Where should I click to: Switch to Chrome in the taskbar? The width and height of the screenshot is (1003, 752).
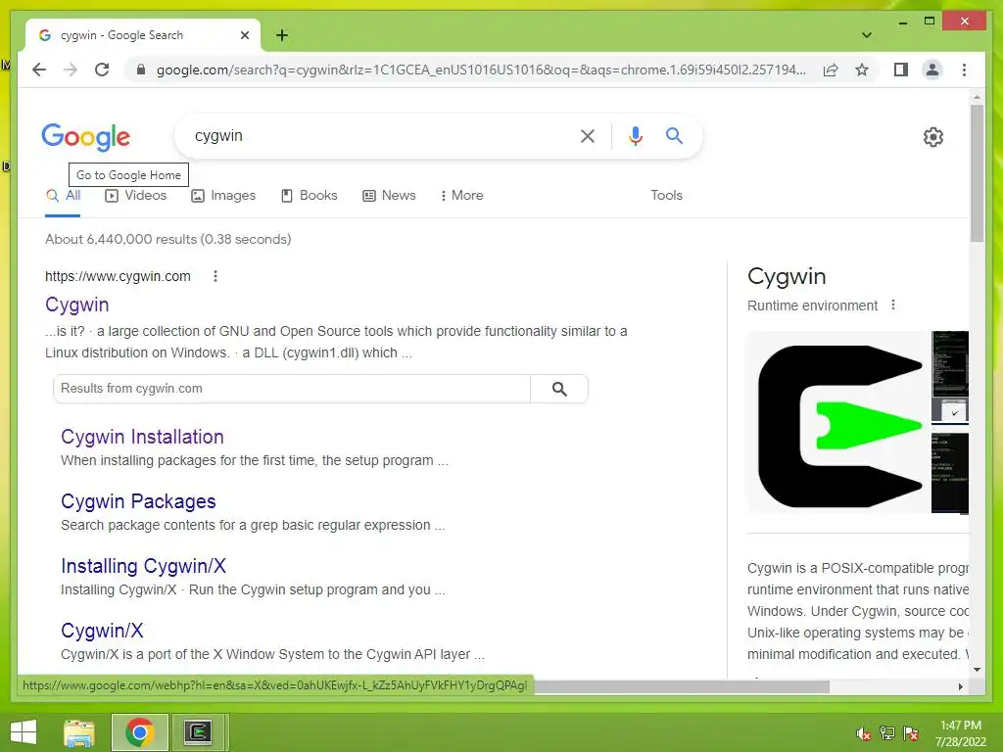(x=139, y=732)
